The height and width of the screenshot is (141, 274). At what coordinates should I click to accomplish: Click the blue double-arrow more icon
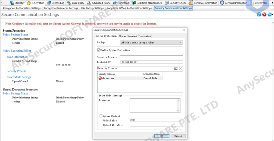pyautogui.click(x=270, y=14)
